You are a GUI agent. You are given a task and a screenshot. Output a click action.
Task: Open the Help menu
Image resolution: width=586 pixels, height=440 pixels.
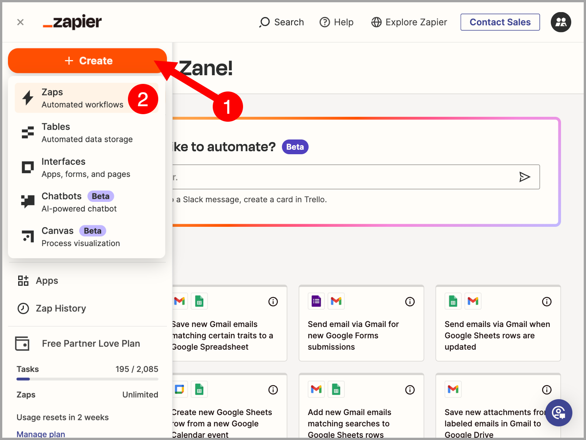coord(337,22)
